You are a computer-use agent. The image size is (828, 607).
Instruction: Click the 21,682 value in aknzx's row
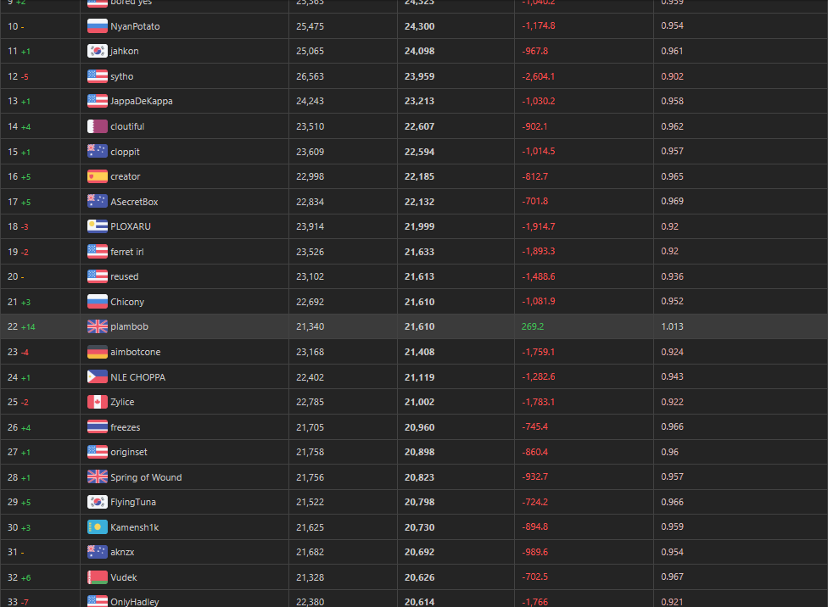point(310,552)
